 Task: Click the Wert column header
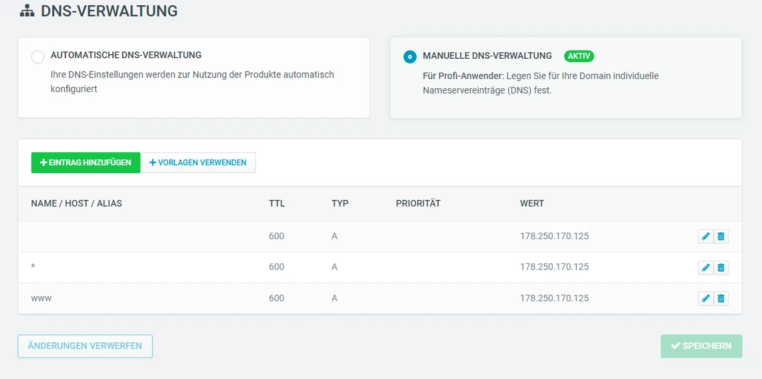[x=532, y=203]
